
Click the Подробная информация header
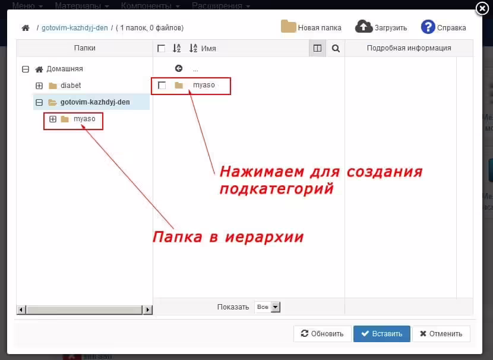409,48
